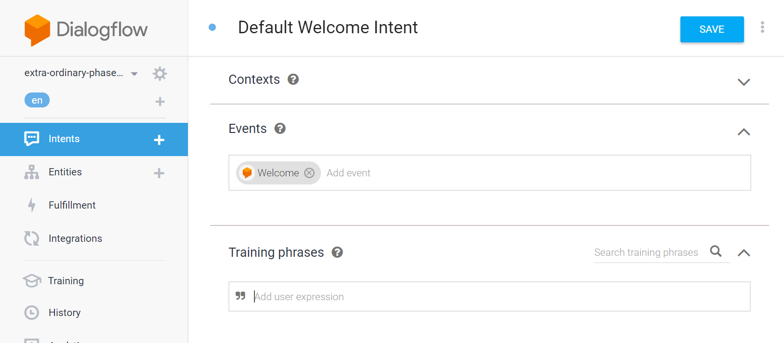
Task: Remove the Welcome event chip
Action: click(x=309, y=173)
